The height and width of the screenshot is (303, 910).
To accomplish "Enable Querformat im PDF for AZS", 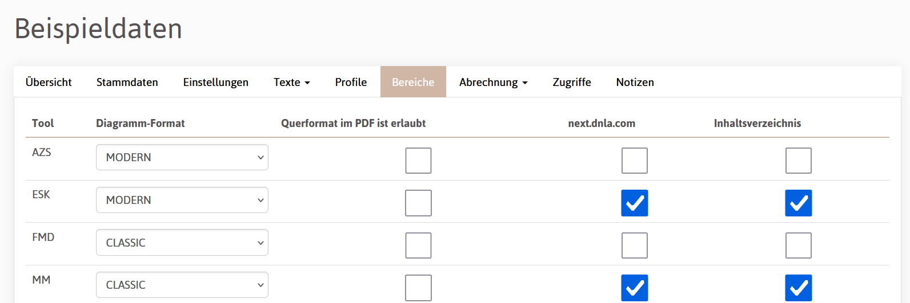I will pyautogui.click(x=418, y=161).
